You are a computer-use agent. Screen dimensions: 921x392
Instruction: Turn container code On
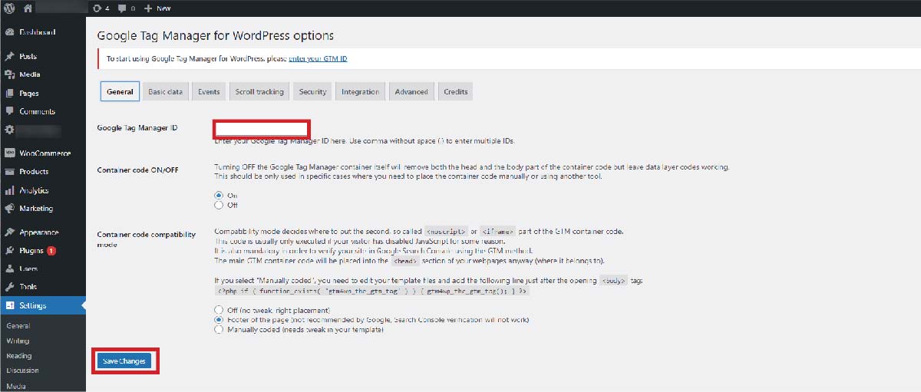click(220, 196)
